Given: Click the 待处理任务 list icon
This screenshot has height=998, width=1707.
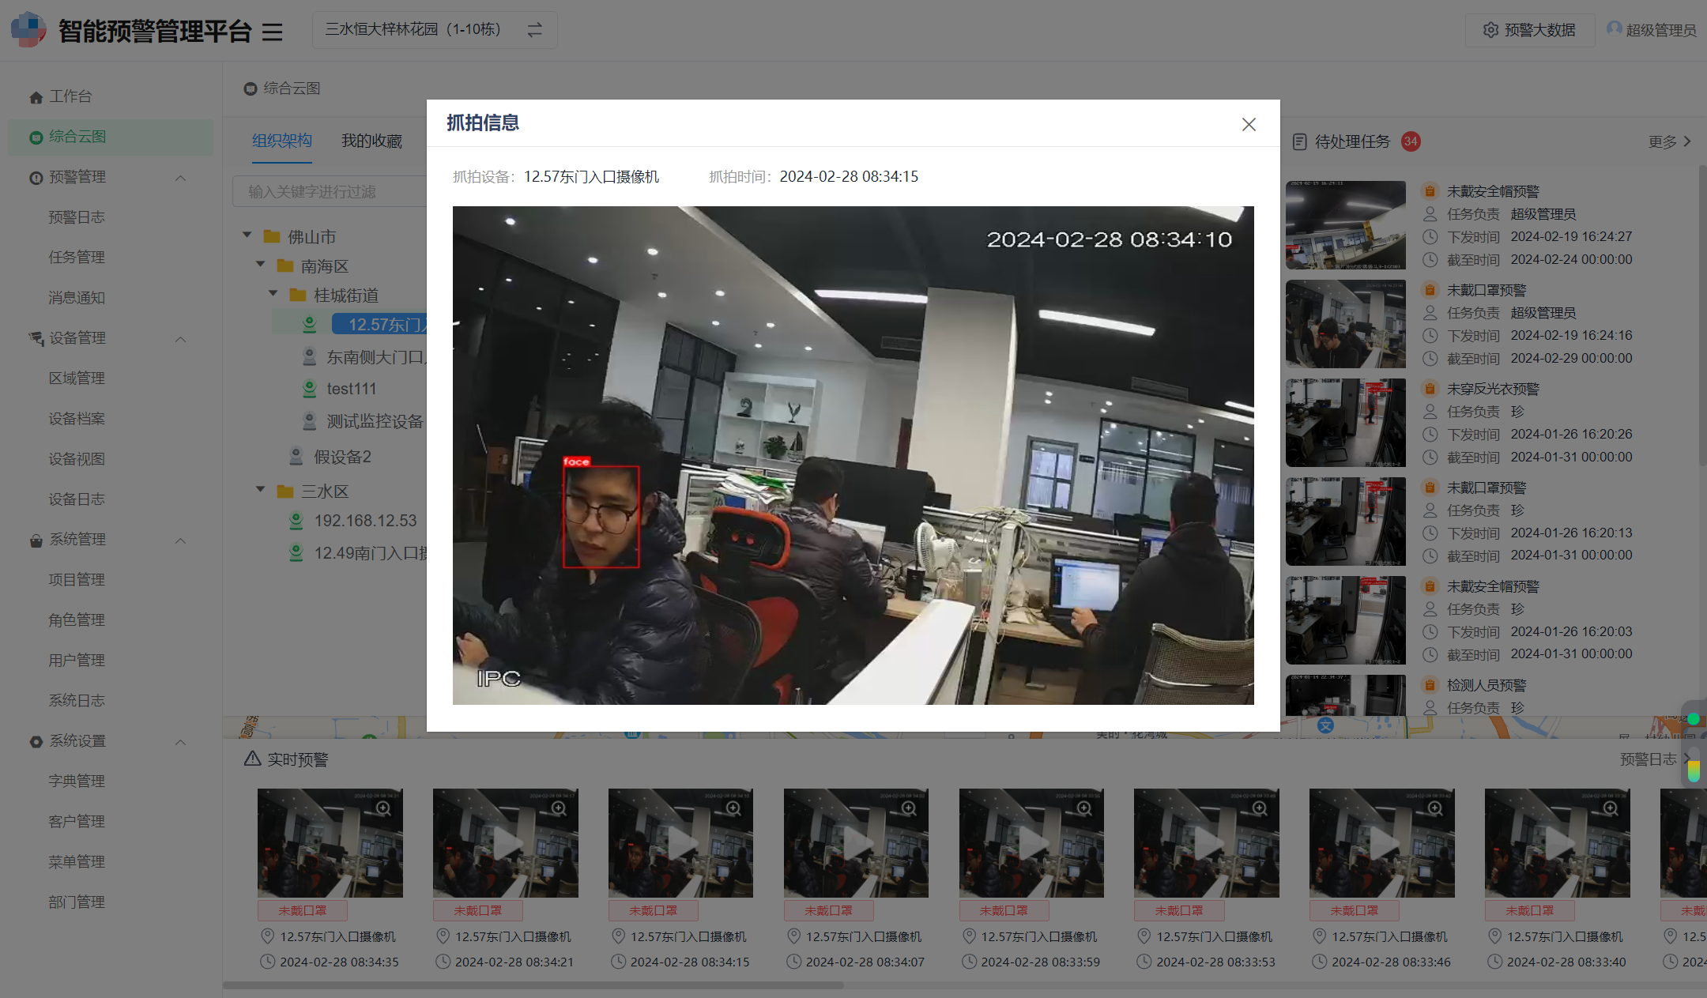Looking at the screenshot, I should (x=1299, y=141).
